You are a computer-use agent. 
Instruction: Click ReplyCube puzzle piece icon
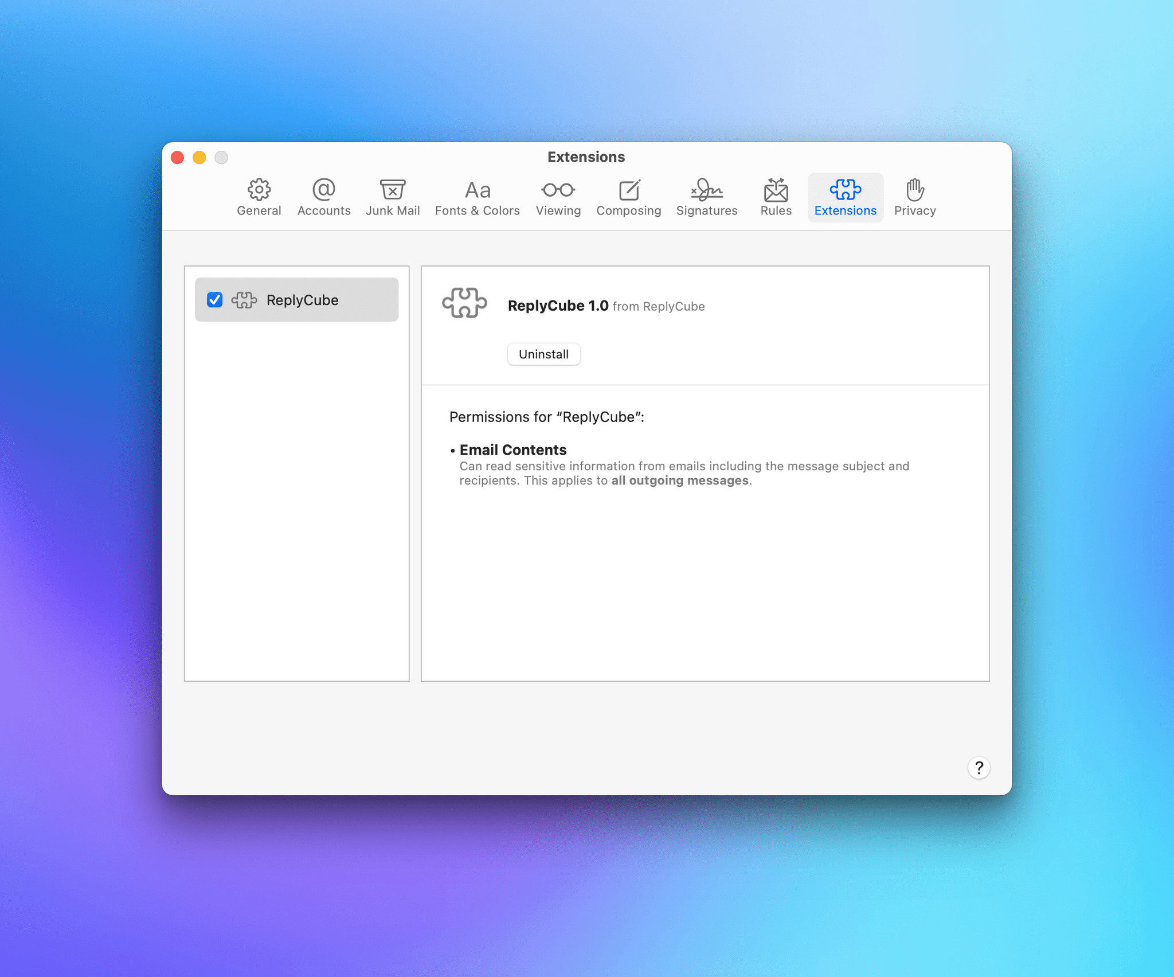(246, 299)
